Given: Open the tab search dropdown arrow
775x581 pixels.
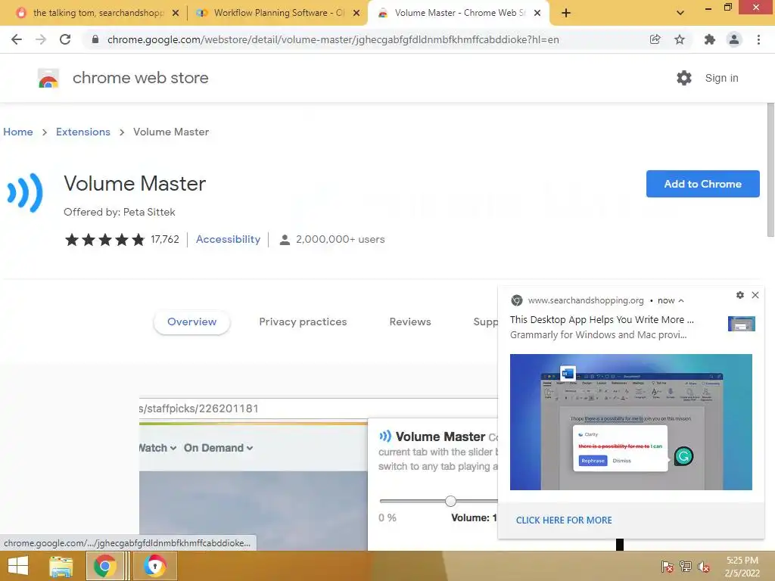Looking at the screenshot, I should (680, 13).
